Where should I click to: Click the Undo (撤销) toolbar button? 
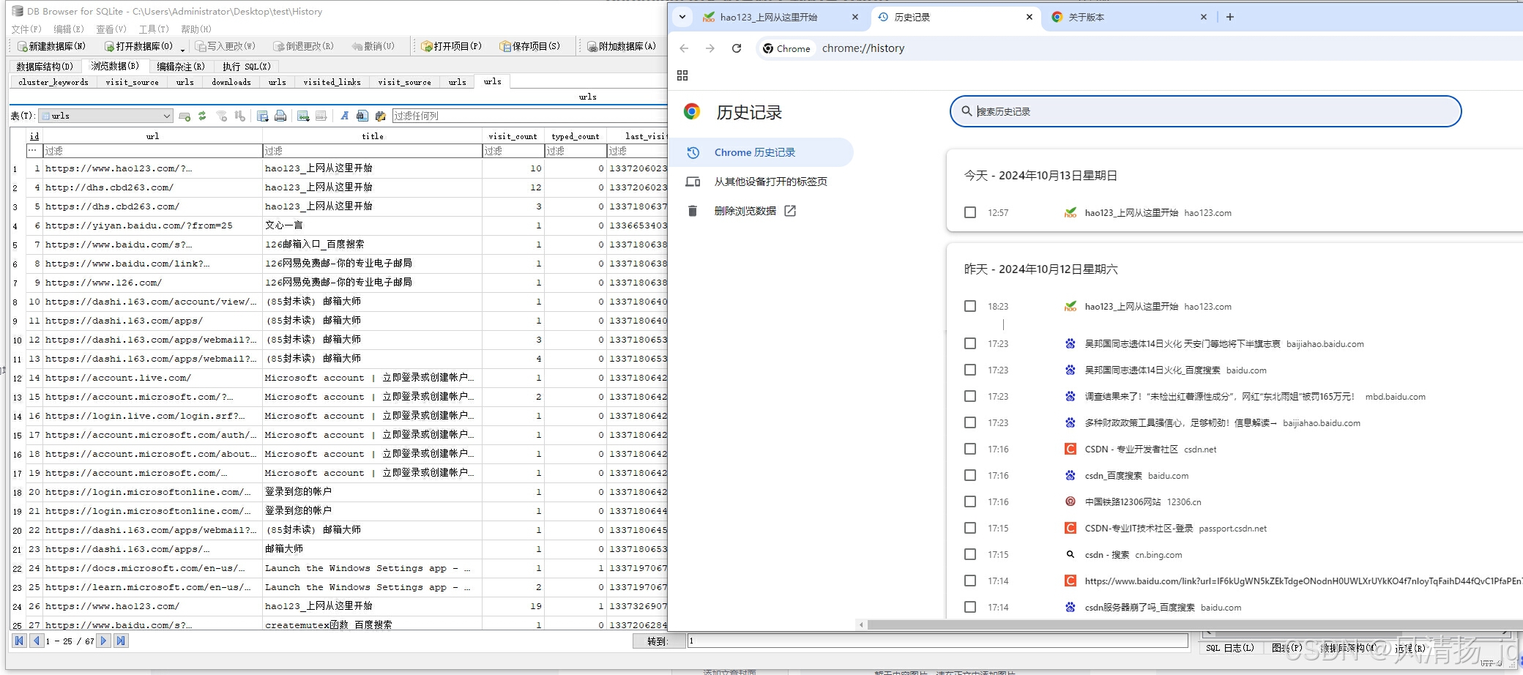[x=373, y=46]
